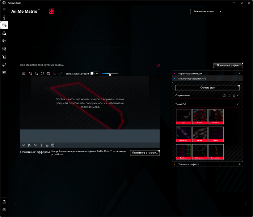This screenshot has height=217, width=253.
Task: Select the Rainbow animation thumbnail
Action: pyautogui.click(x=184, y=152)
